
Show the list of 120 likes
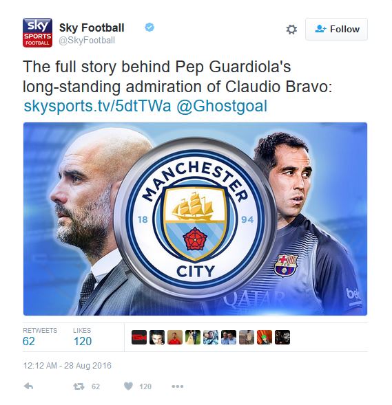tap(82, 338)
